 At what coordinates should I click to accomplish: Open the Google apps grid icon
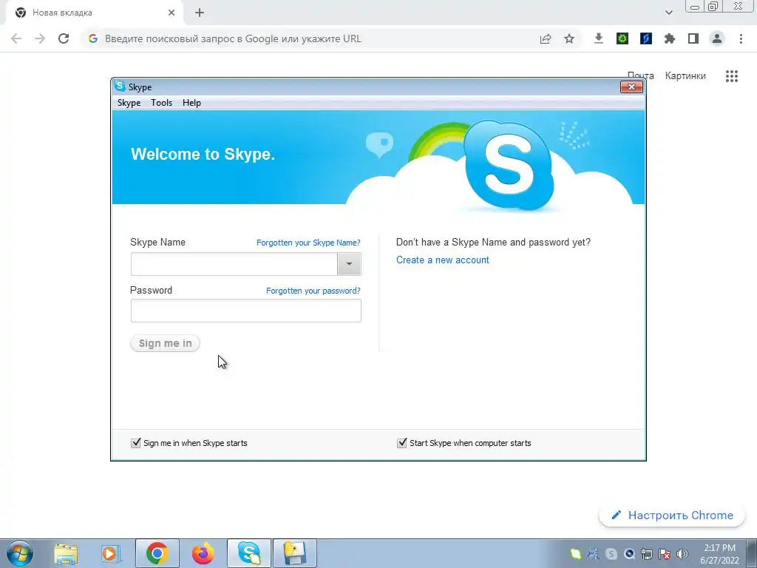tap(732, 76)
